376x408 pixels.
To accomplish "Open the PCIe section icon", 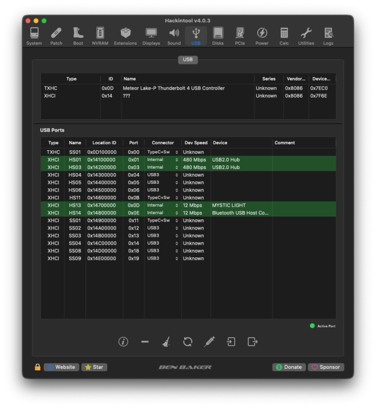I will coord(240,36).
